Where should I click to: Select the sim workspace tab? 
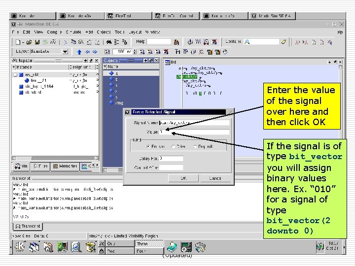click(x=21, y=166)
